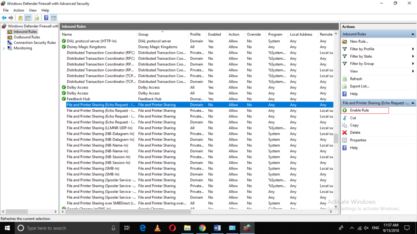Click the Back arrow in the toolbar

(4, 18)
